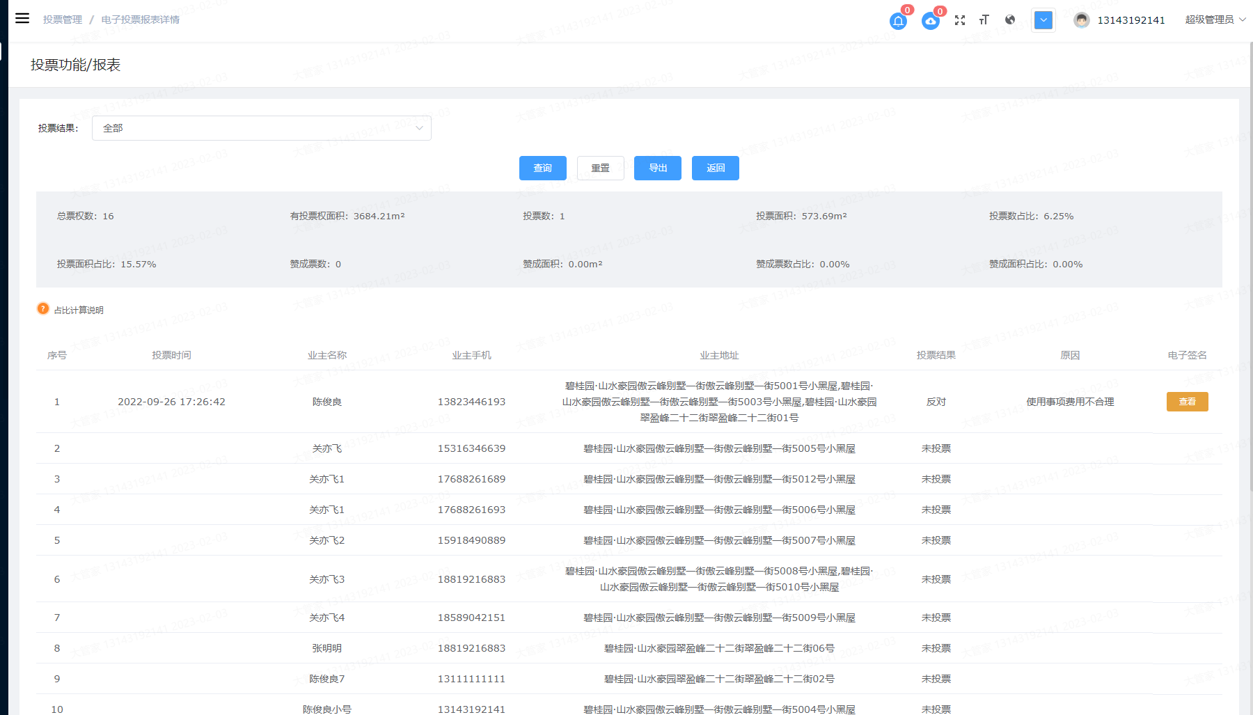
Task: Click address ending 翠盈峰二十二街06号
Action: 720,648
